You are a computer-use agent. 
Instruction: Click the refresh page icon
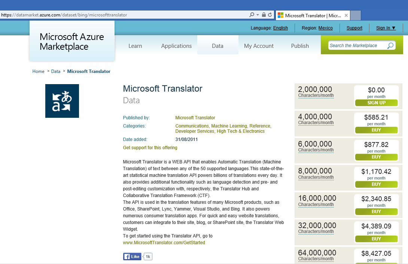coord(270,15)
